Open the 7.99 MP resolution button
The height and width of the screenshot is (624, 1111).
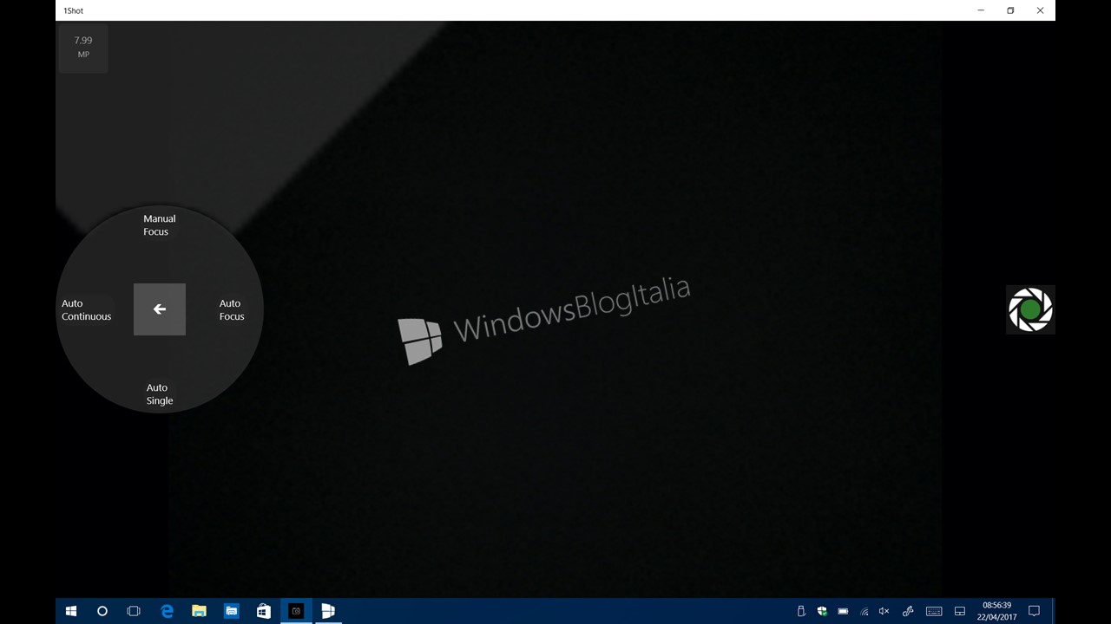click(83, 48)
